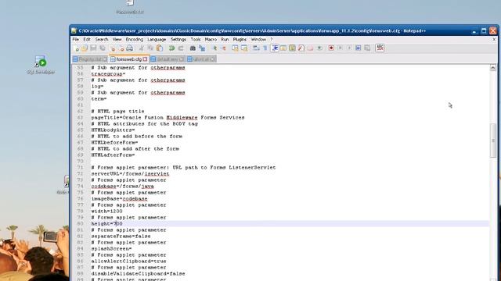This screenshot has height=281, width=501.
Task: Open the Macro menu
Action: (211, 40)
